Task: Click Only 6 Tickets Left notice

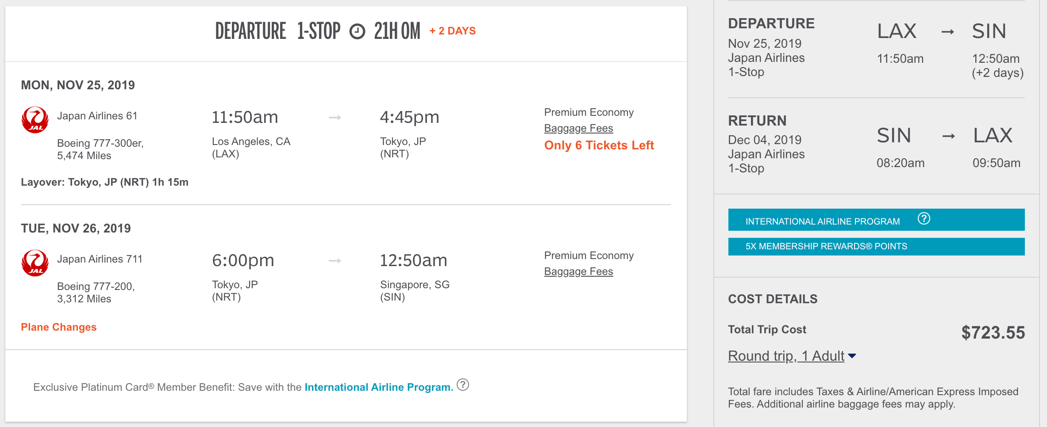Action: click(x=599, y=145)
